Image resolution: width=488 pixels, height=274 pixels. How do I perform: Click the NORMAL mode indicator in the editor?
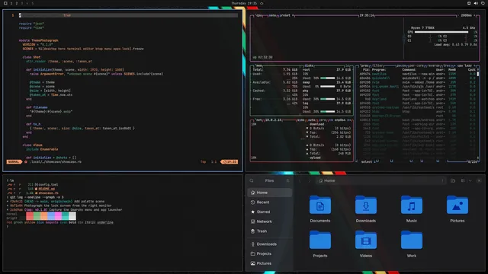[x=14, y=162]
